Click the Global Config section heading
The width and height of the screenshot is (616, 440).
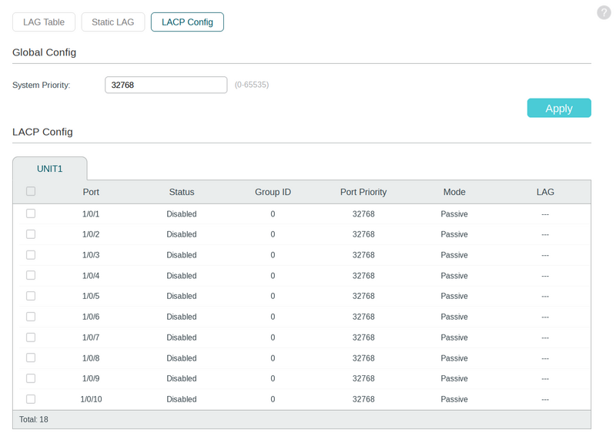tap(45, 52)
